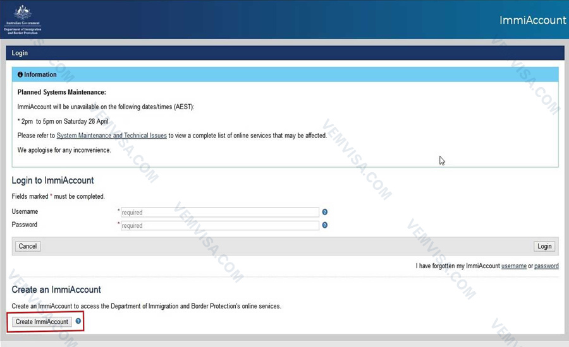Screen dimensions: 569x347
Task: Click help icon beside Create ImmiAccount
Action: [78, 321]
